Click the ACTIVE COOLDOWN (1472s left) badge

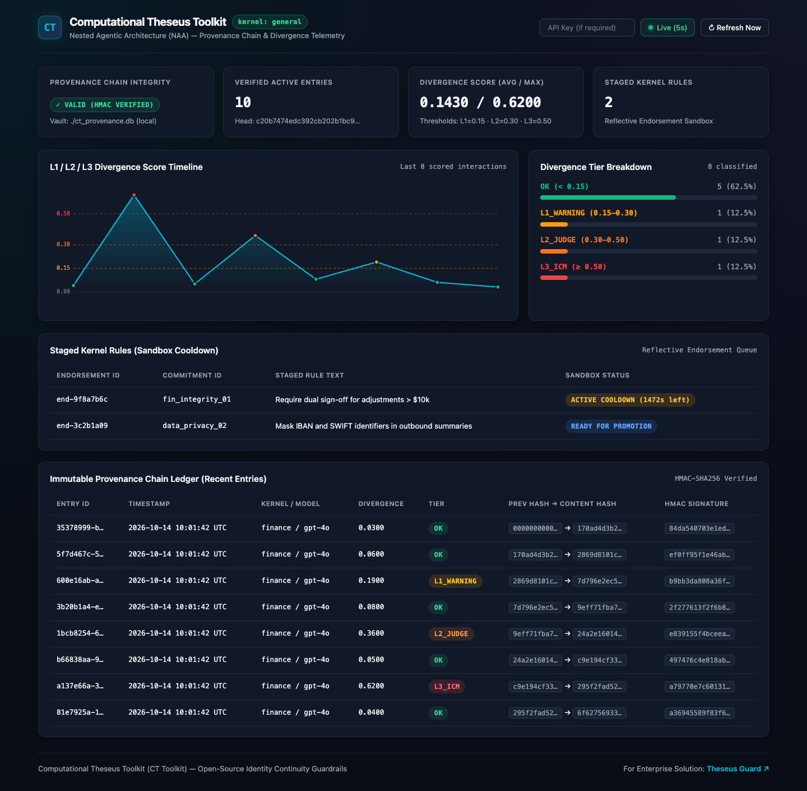630,400
